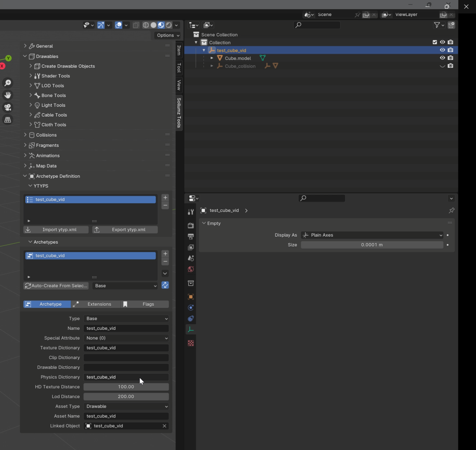
Task: Open the World properties tab icon
Action: 191,269
